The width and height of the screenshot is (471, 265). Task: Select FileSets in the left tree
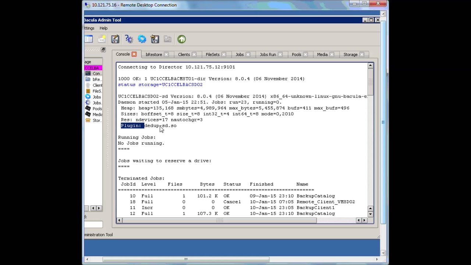[93, 91]
